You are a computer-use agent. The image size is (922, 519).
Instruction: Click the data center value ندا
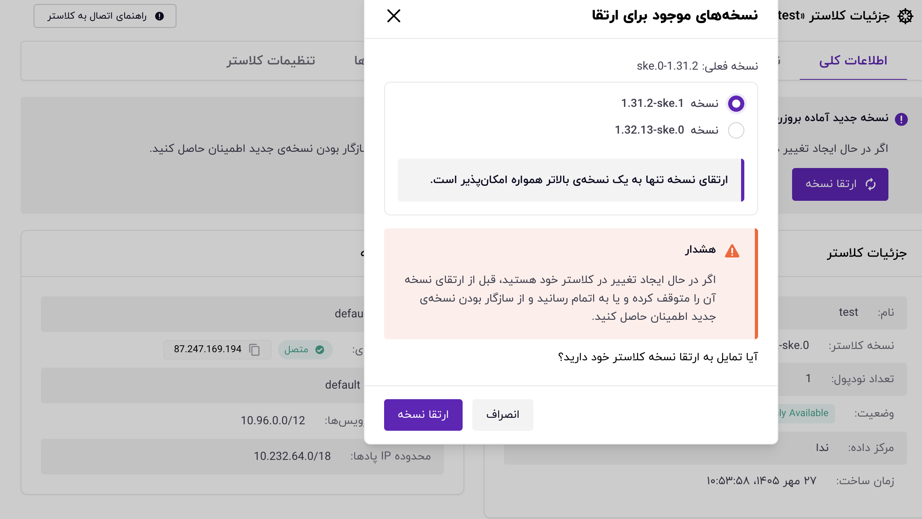[x=822, y=447]
